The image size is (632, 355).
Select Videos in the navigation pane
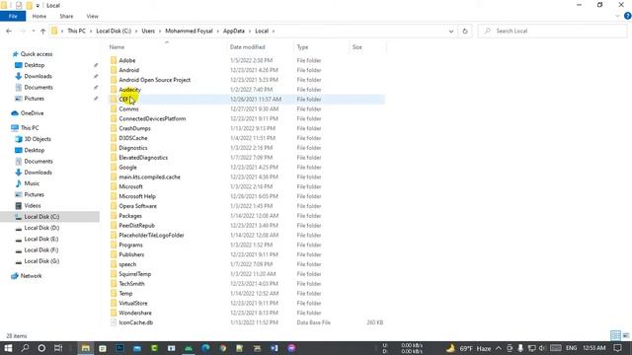pos(33,206)
